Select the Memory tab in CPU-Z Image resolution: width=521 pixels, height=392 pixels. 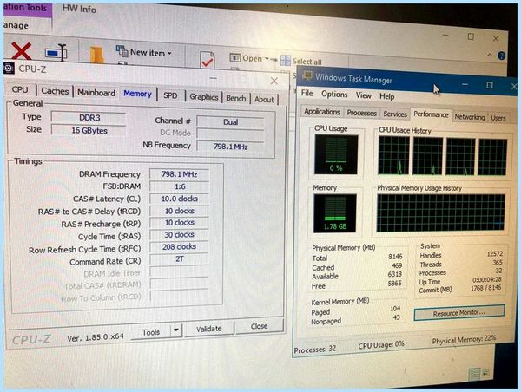pos(137,94)
